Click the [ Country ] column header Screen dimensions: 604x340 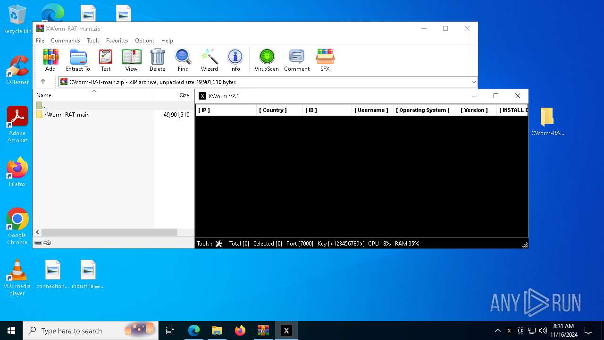(x=279, y=110)
